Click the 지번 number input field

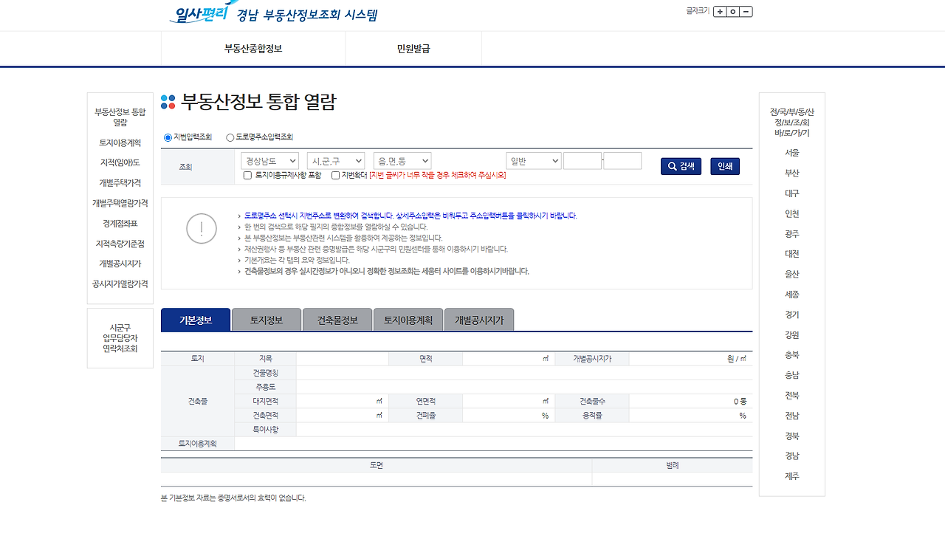[583, 160]
